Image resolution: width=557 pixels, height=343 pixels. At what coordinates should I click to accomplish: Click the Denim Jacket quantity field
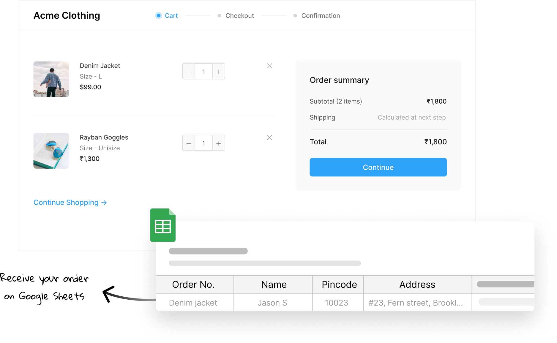click(x=203, y=72)
